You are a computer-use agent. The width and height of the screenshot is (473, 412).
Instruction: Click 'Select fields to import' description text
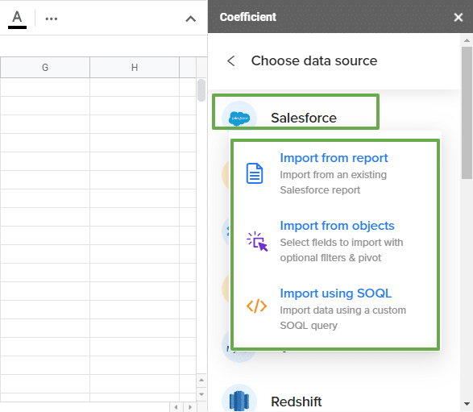341,250
